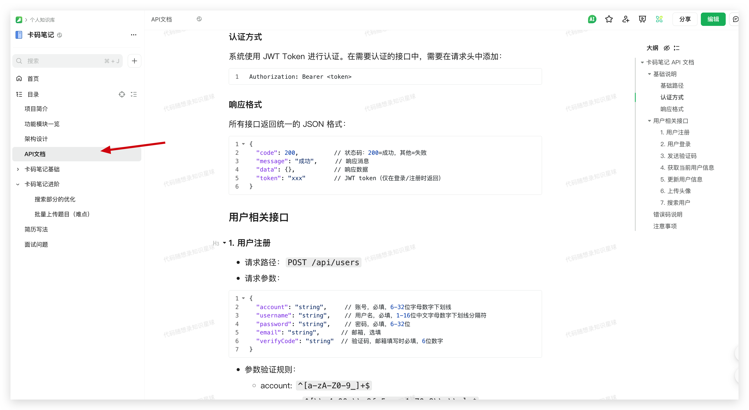Collapse the 卡码笔记进阶 folder
Image resolution: width=749 pixels, height=410 pixels.
point(18,184)
